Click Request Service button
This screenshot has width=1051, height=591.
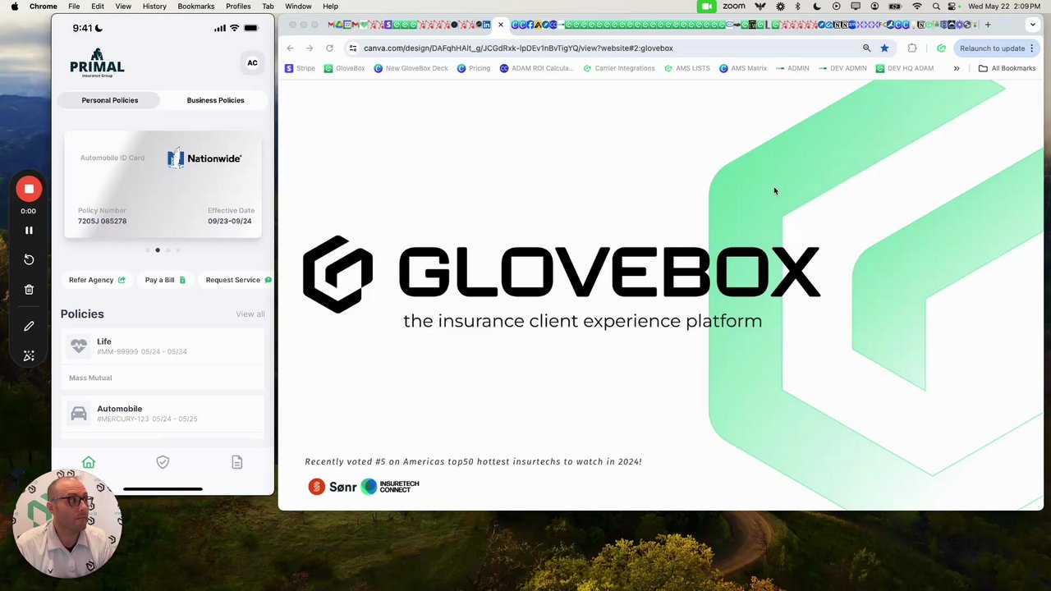tap(237, 280)
